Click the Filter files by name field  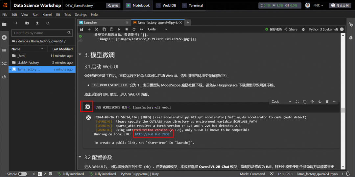(39, 33)
